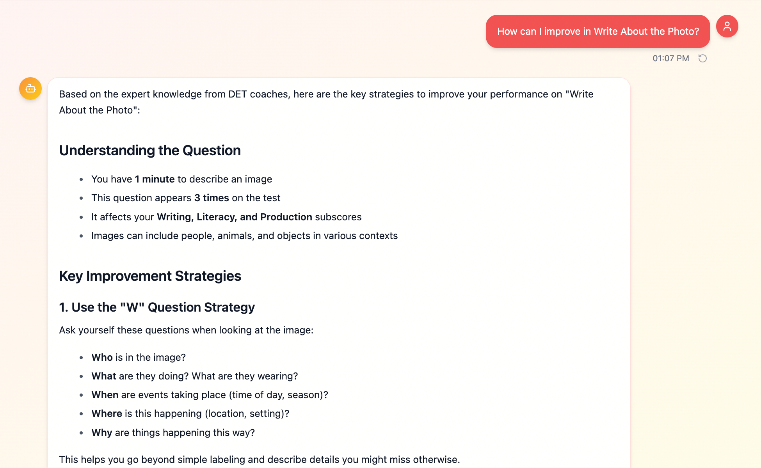Click the bold word "Why" in list
This screenshot has height=468, width=761.
(101, 433)
